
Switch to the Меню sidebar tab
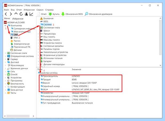[7, 18]
